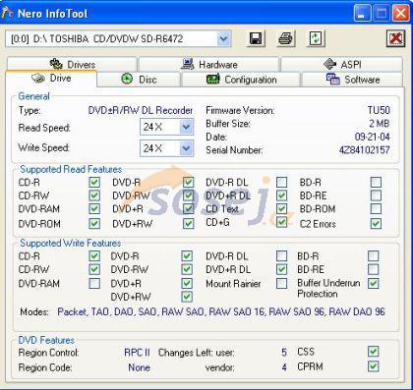Click vendor changes left value 4
The image size is (413, 390).
(x=284, y=367)
